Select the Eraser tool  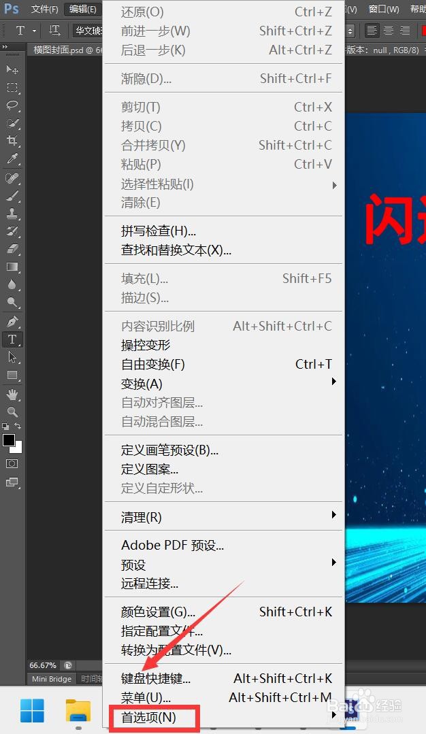12,249
